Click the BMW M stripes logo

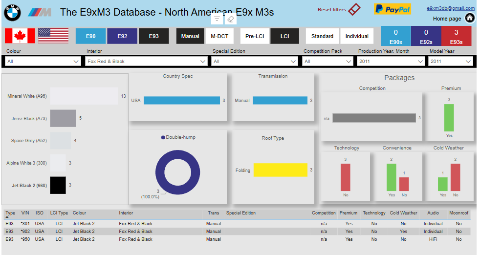[40, 12]
